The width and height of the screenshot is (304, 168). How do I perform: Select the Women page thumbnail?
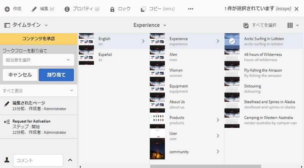pyautogui.click(x=157, y=73)
